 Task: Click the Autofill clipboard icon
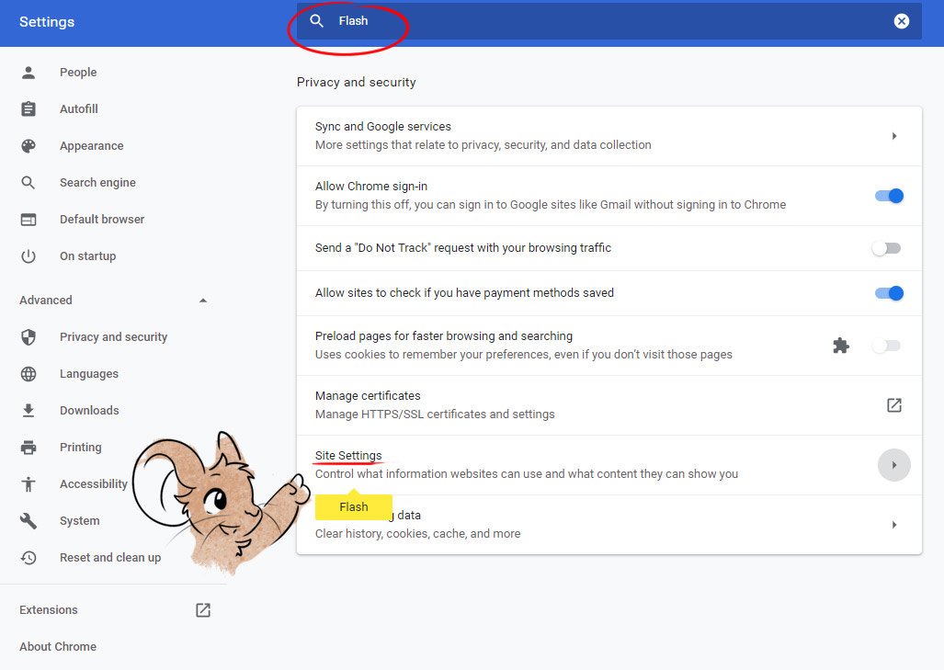pyautogui.click(x=28, y=109)
